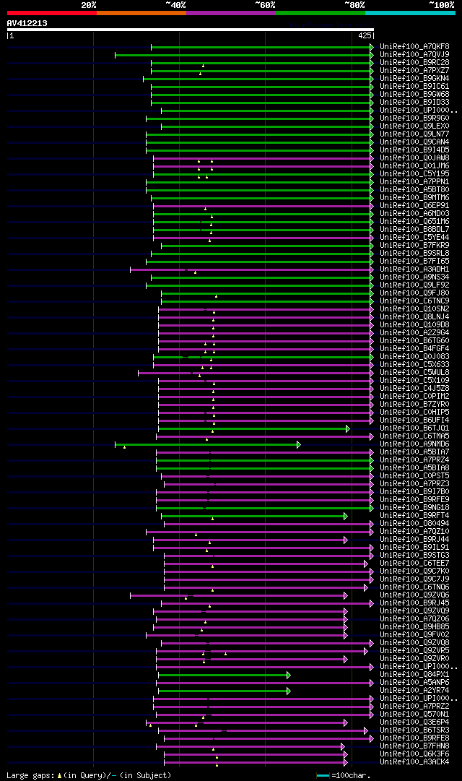
Task: Click the UniRef100_A5BIA8 label
Action: pyautogui.click(x=414, y=468)
